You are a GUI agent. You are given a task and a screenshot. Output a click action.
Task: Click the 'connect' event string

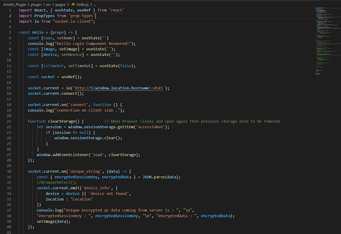coord(77,105)
